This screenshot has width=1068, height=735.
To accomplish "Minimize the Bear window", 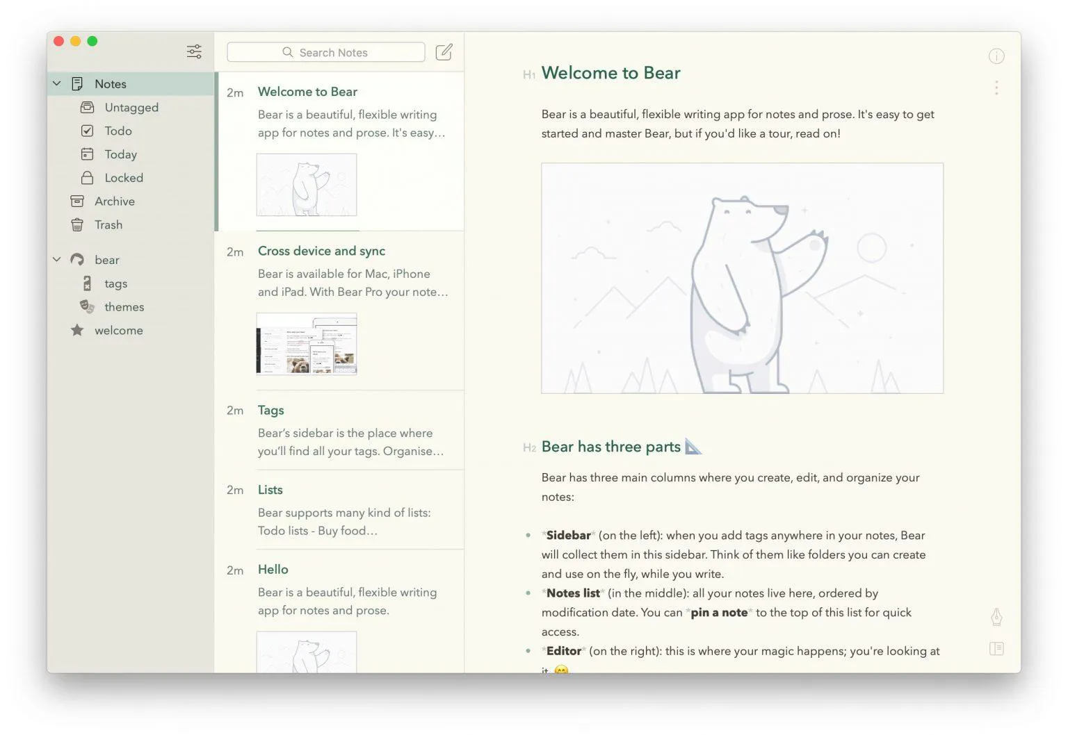I will 76,41.
